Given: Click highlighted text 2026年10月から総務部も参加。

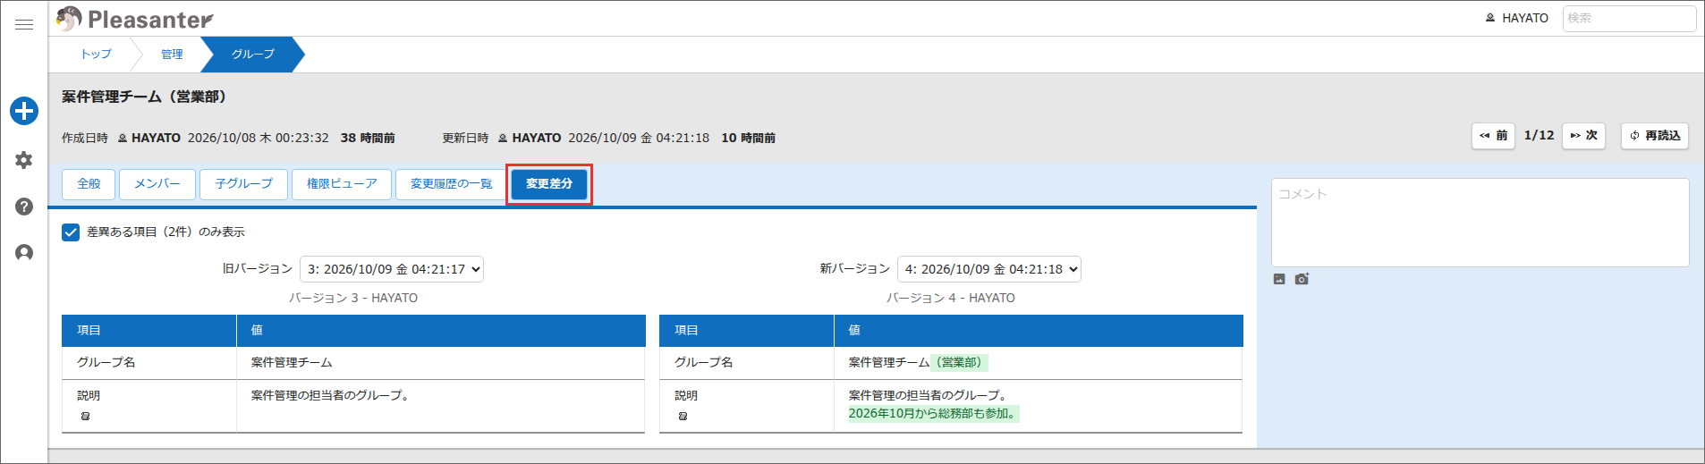Looking at the screenshot, I should click(934, 414).
